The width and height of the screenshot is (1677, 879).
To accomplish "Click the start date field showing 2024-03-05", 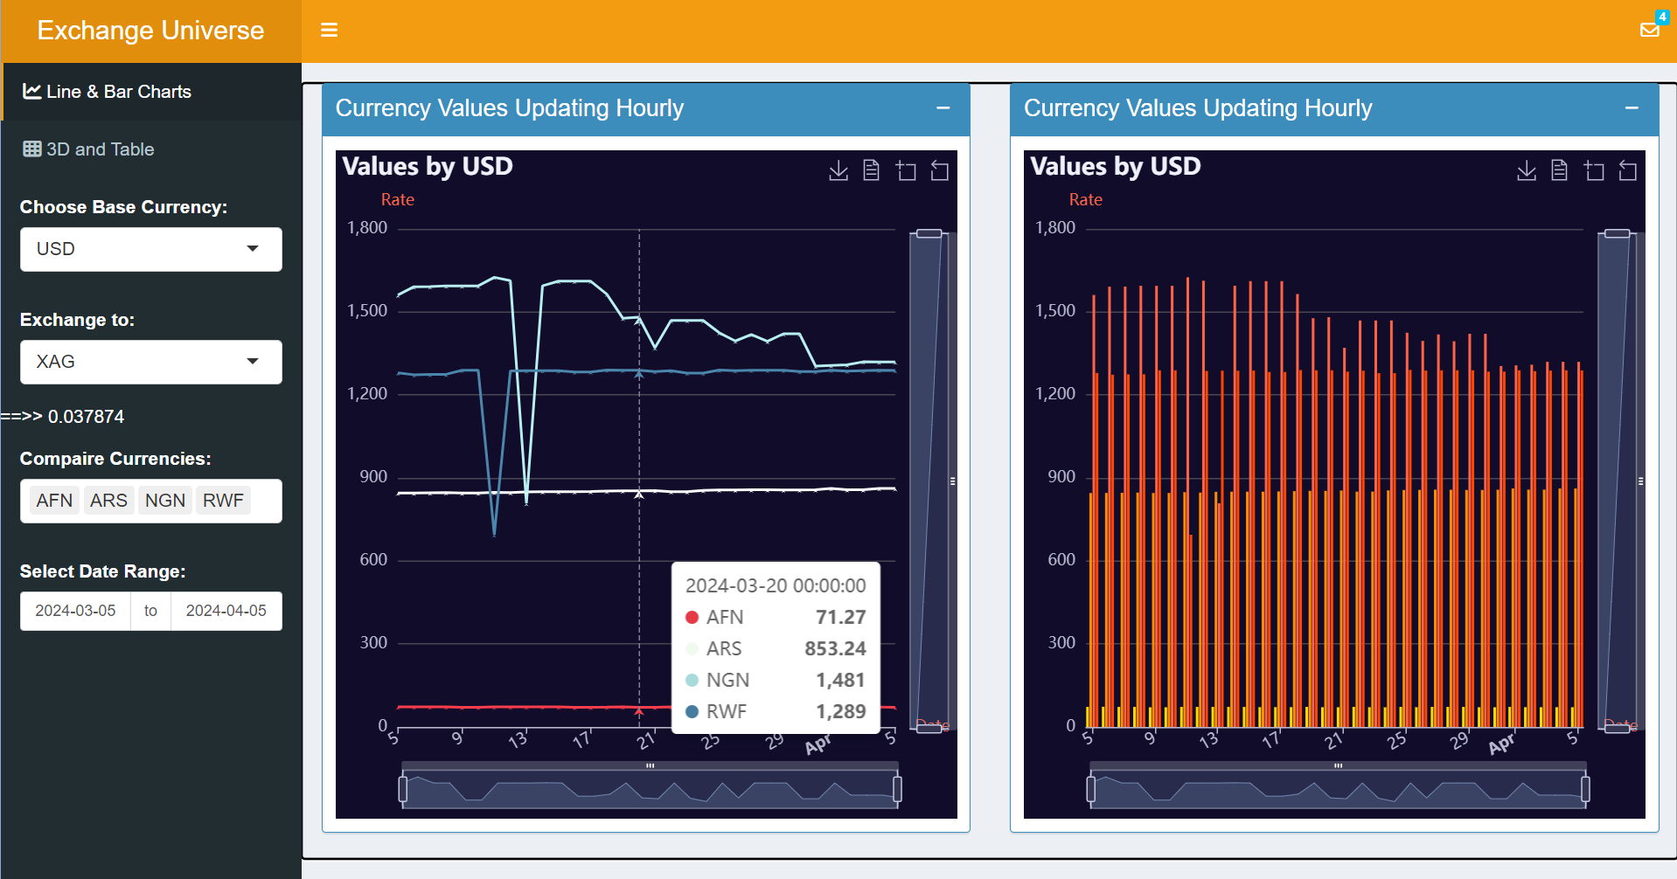I will [74, 611].
